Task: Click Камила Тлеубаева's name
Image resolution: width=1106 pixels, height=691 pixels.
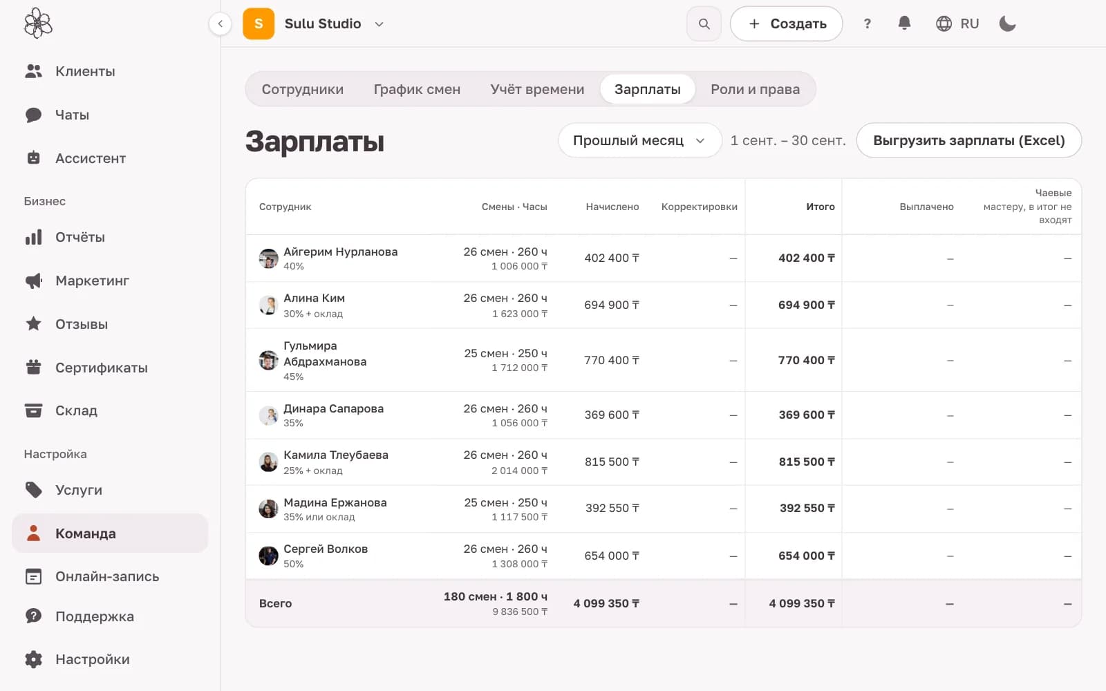Action: click(336, 455)
